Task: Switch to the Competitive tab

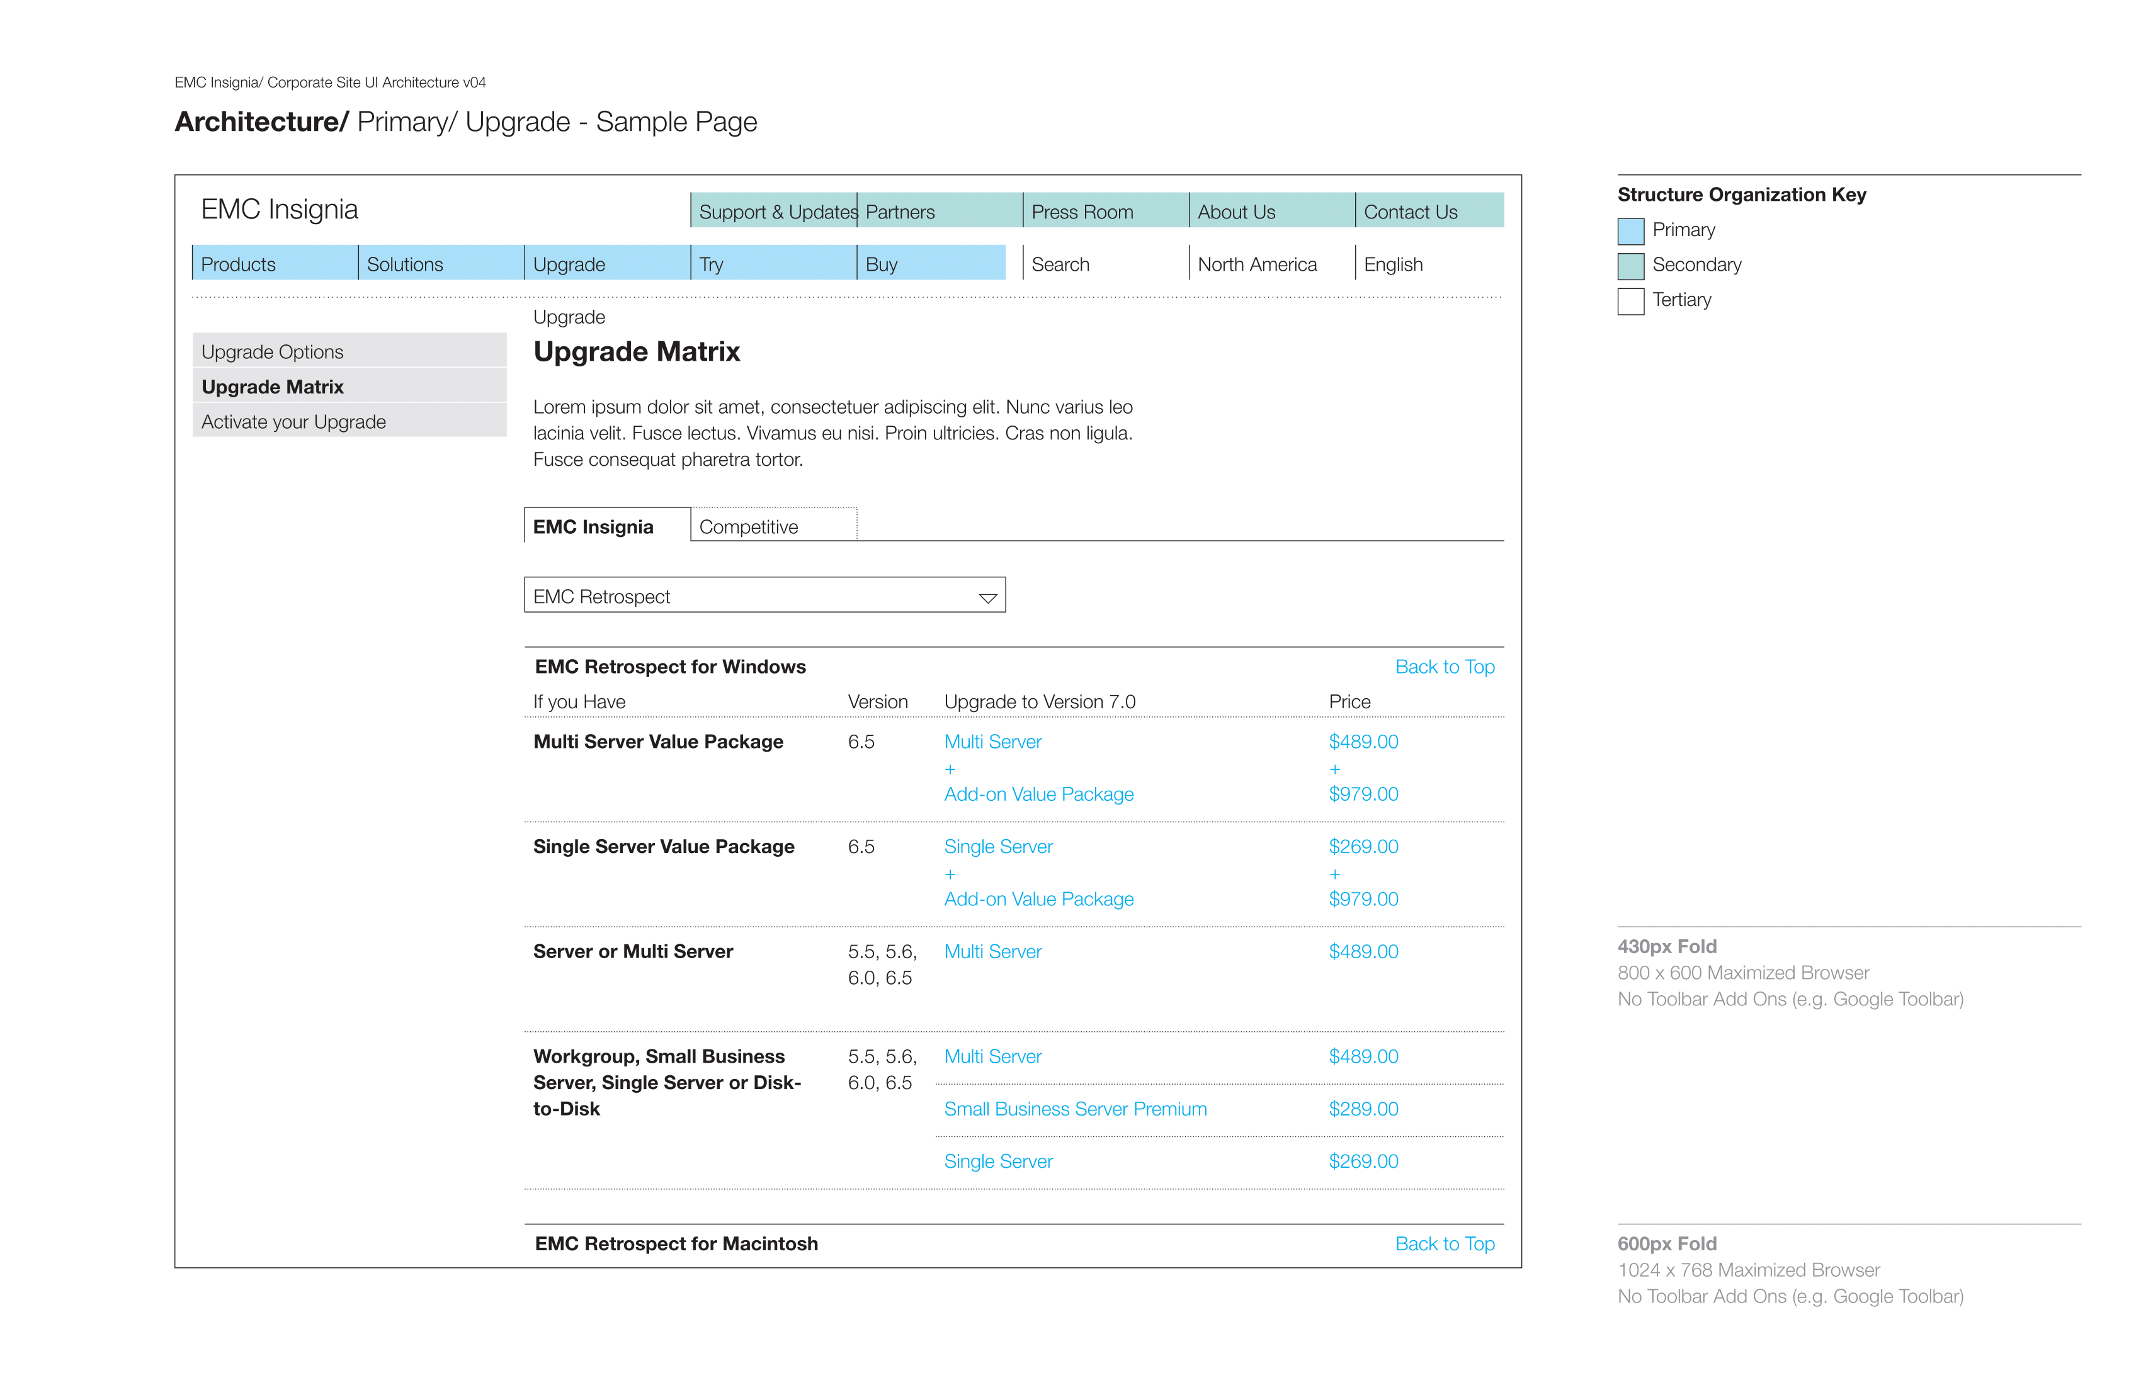Action: (x=774, y=525)
